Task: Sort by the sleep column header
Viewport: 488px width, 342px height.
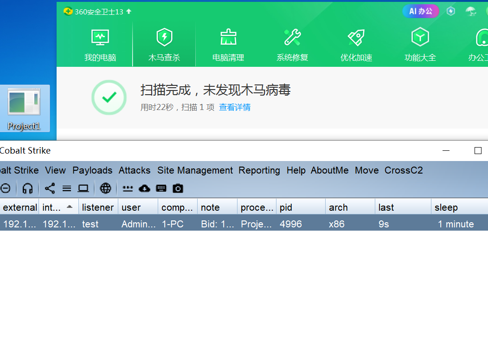Action: click(459, 207)
